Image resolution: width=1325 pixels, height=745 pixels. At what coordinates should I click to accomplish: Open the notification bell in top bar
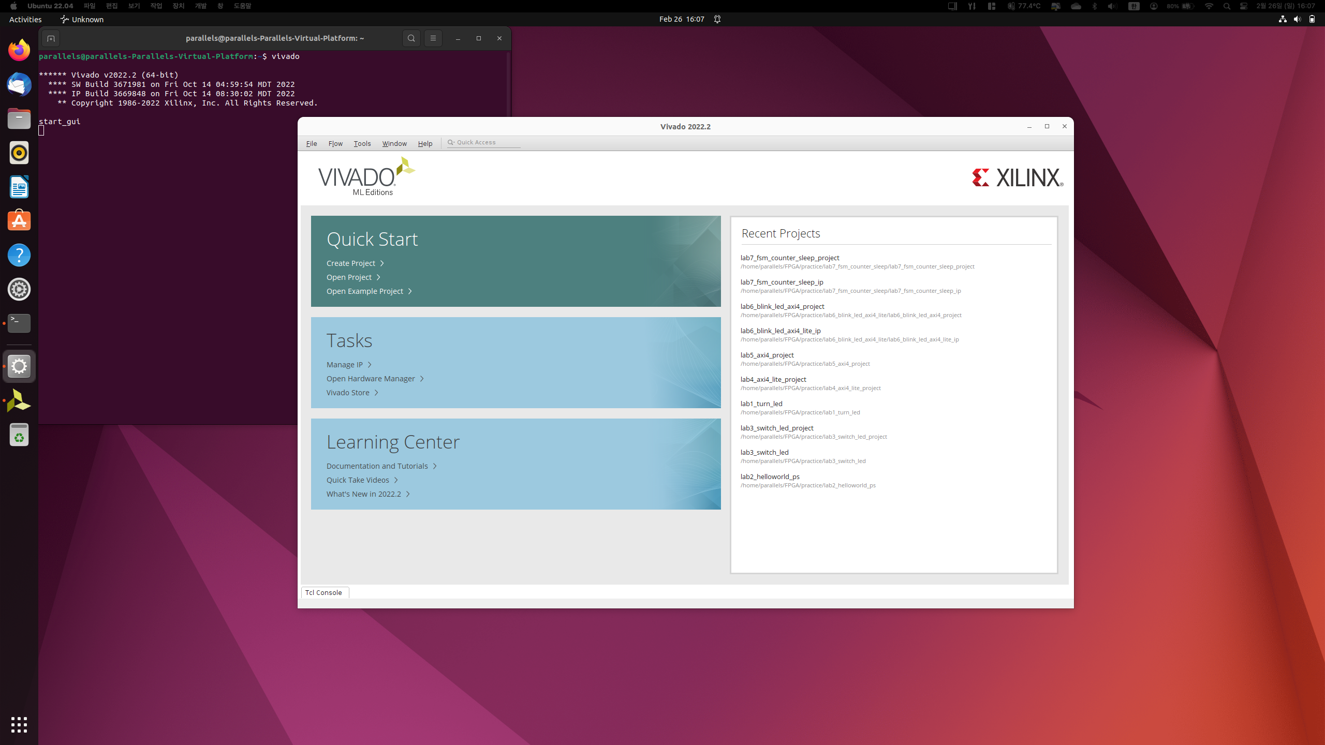tap(717, 19)
